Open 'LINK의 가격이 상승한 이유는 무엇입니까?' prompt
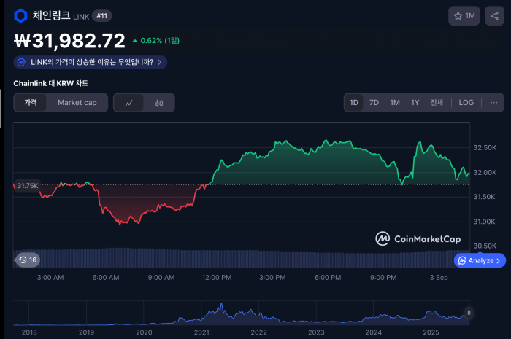 91,62
